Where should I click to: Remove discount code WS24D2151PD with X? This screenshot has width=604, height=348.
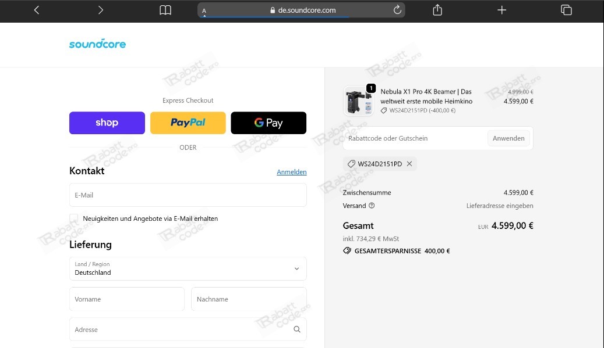click(x=409, y=164)
